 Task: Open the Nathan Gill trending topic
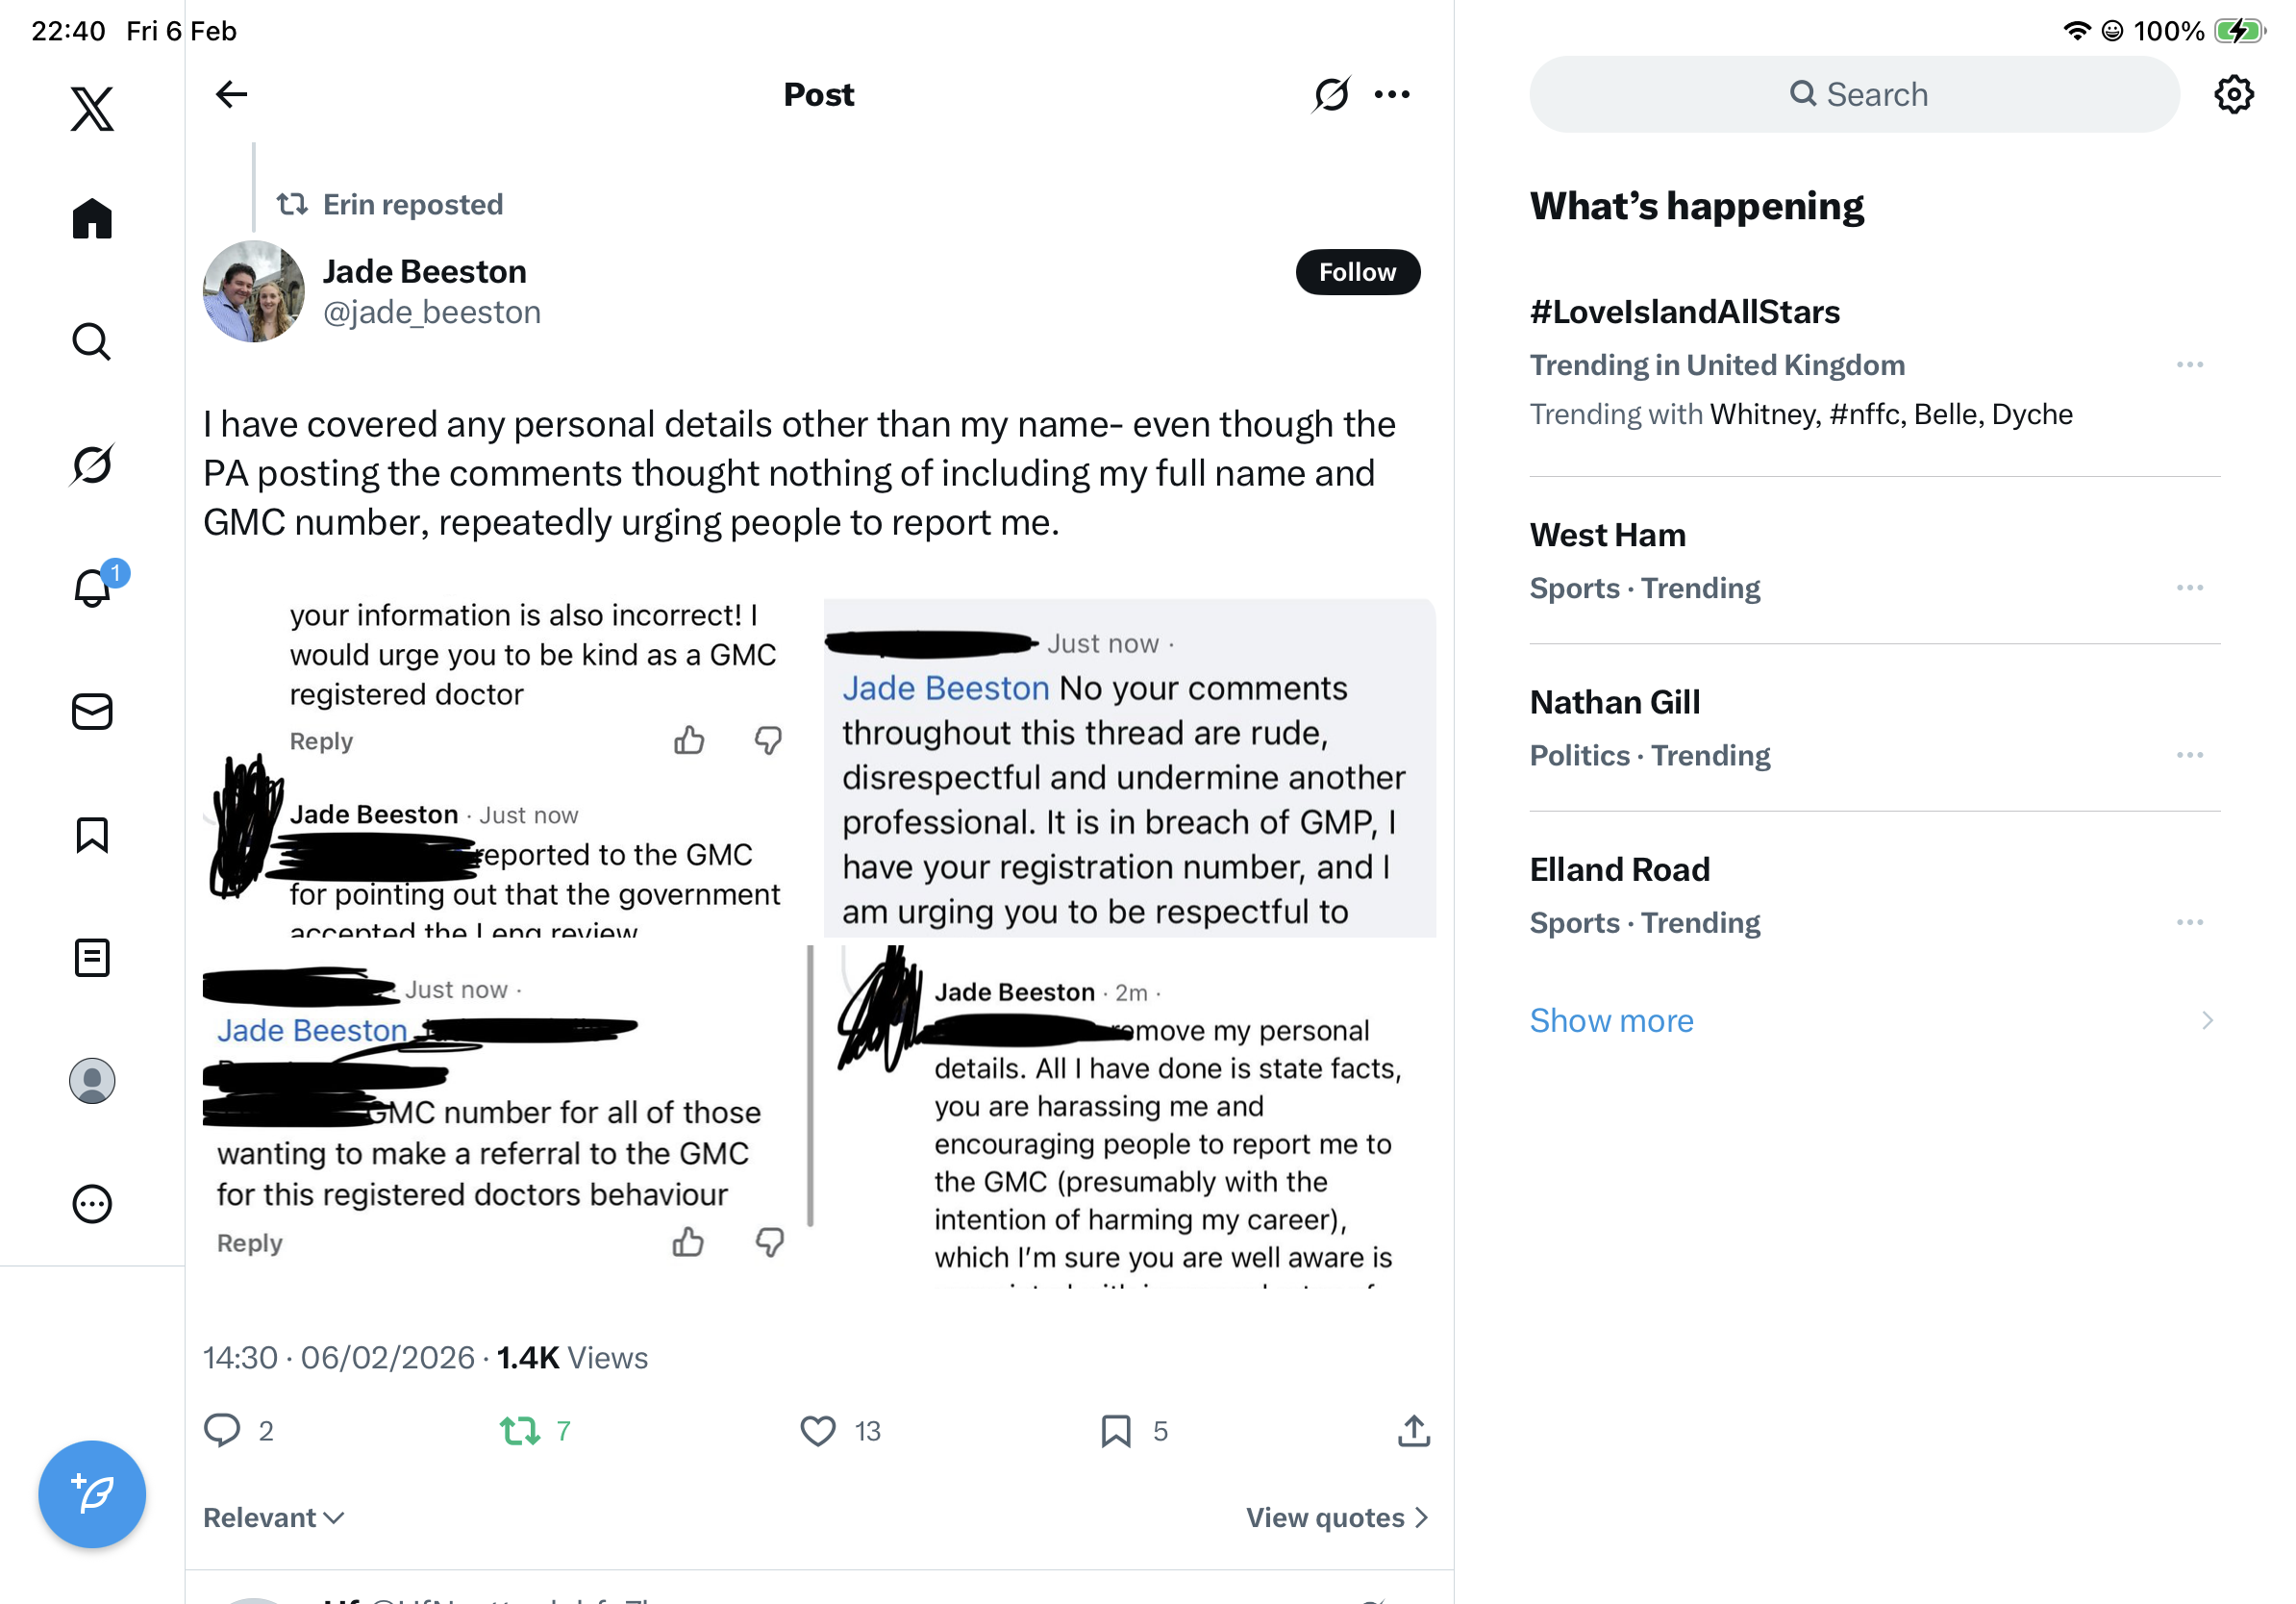(x=1614, y=702)
